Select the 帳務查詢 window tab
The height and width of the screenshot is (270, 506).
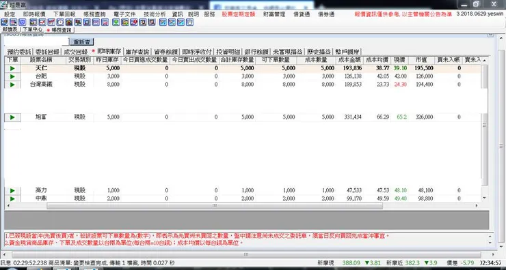(60, 30)
